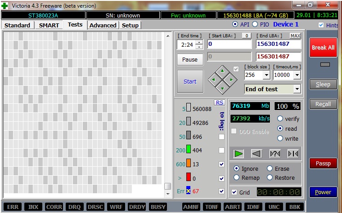Choose the Remap radio option

point(237,177)
